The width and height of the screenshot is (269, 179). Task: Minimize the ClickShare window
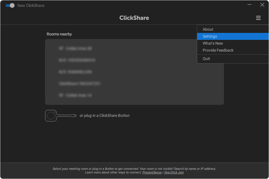[249, 5]
